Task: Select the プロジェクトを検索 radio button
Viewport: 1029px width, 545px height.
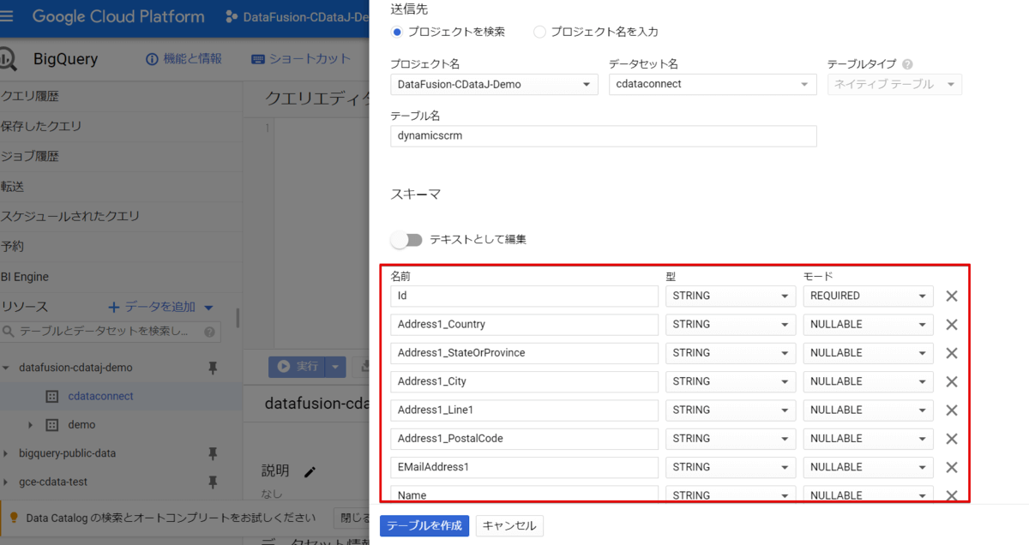Action: pyautogui.click(x=396, y=32)
